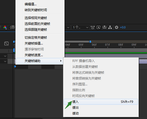Select the blue keyframe diamond
147x119 pixels.
[x=15, y=67]
